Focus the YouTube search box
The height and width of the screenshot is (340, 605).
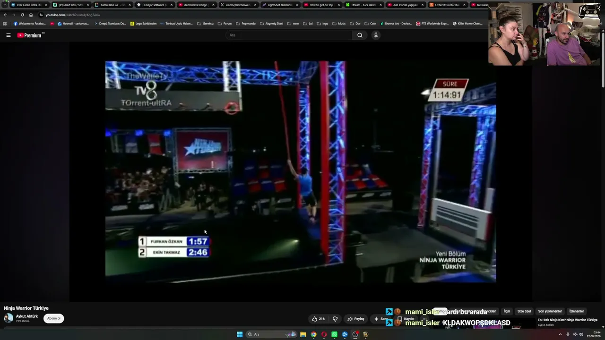288,35
